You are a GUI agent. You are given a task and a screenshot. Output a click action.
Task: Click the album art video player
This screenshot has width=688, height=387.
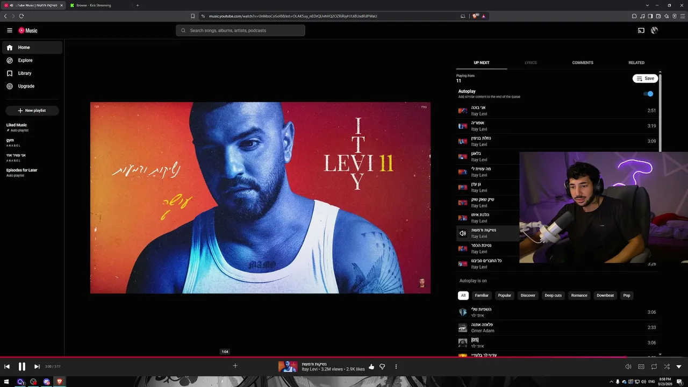[x=260, y=198]
